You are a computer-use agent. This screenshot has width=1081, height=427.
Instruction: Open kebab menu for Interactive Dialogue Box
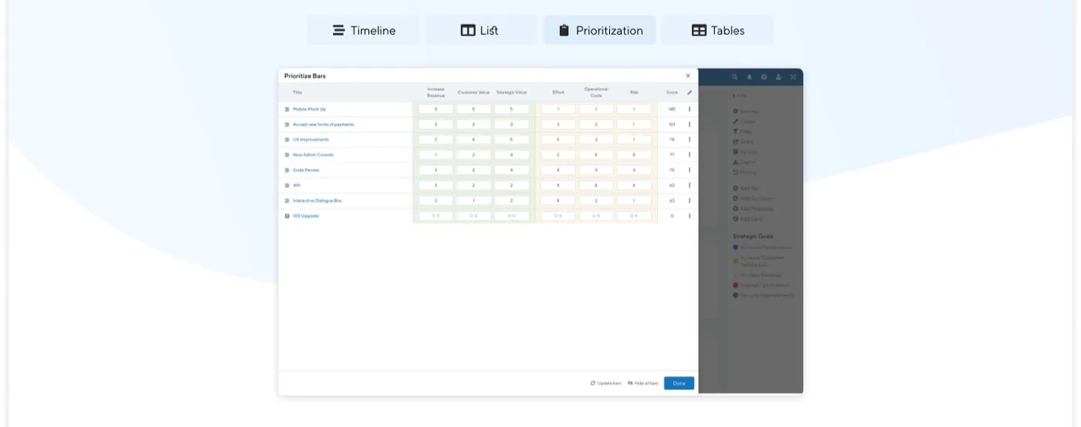tap(690, 200)
